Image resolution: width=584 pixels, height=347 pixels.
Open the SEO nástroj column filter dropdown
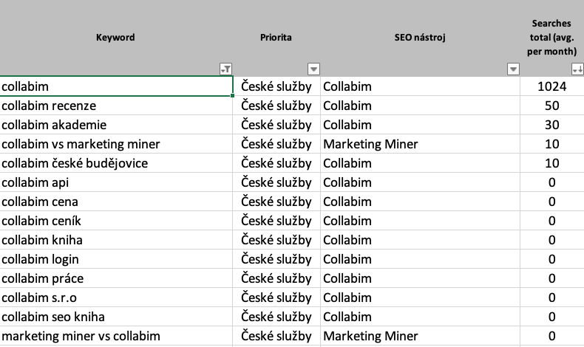tap(513, 69)
